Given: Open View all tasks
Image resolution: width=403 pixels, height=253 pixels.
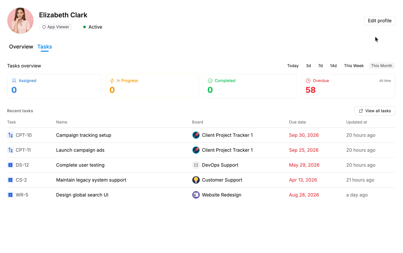Looking at the screenshot, I should click(x=374, y=111).
